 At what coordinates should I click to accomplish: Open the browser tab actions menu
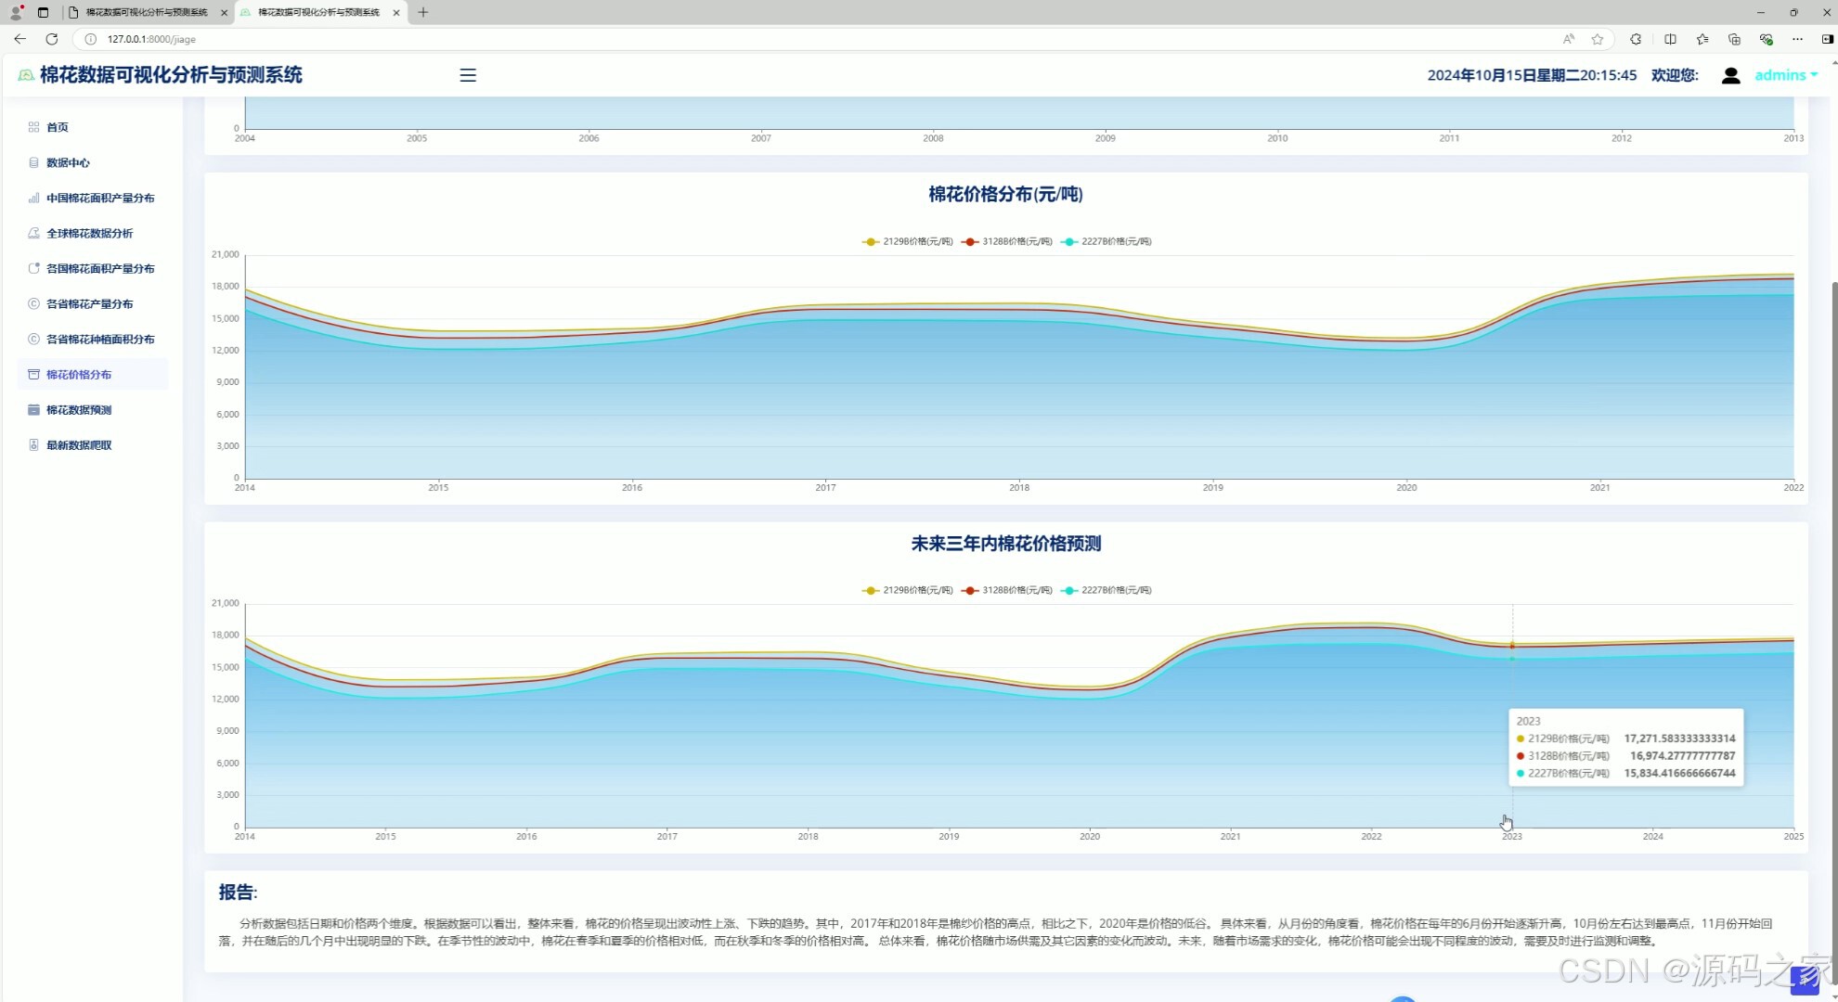tap(43, 12)
